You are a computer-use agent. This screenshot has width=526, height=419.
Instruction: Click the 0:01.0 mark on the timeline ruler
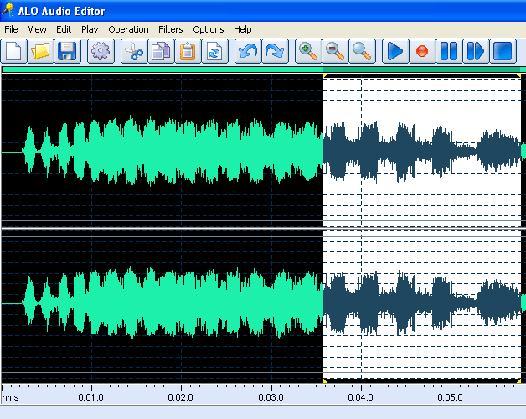click(90, 397)
